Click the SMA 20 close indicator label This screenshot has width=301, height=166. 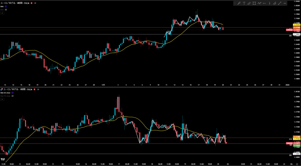5,92
